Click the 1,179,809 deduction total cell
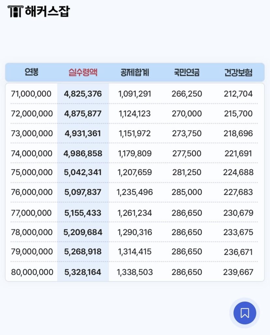The image size is (270, 335). (135, 153)
